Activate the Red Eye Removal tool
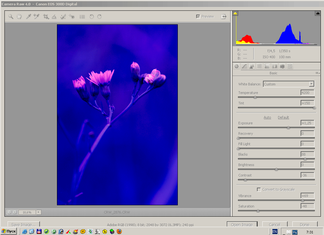Viewport: 324px width, 235px height. (x=72, y=17)
